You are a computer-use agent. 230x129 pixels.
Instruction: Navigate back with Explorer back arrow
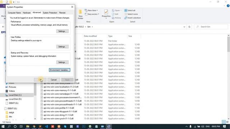pos(3,27)
